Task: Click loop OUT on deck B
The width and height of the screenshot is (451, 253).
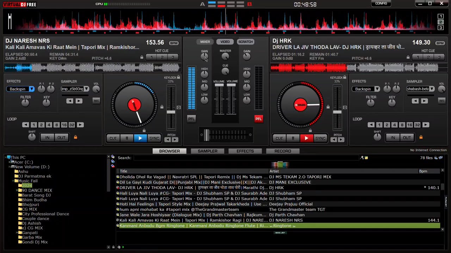Action: (x=407, y=137)
